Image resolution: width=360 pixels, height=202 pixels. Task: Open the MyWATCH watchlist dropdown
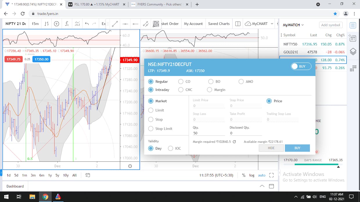click(x=293, y=25)
